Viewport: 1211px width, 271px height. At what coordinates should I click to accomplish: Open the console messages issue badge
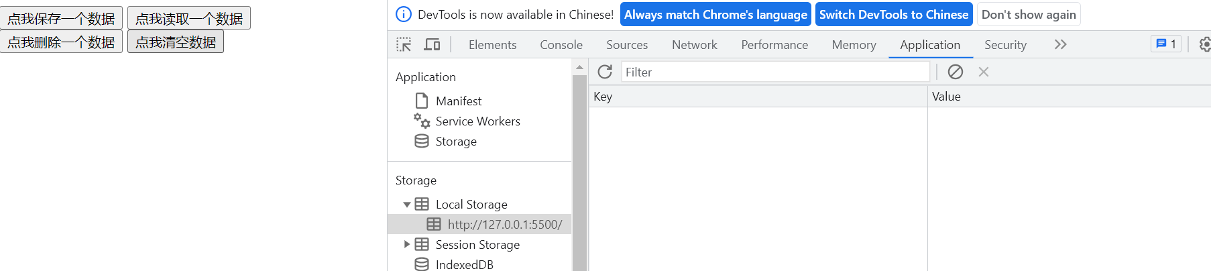pos(1166,44)
